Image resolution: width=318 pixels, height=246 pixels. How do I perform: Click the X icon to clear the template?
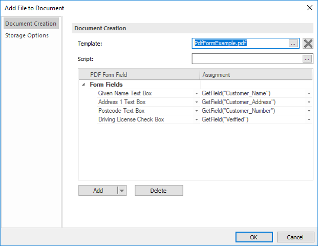(x=308, y=44)
